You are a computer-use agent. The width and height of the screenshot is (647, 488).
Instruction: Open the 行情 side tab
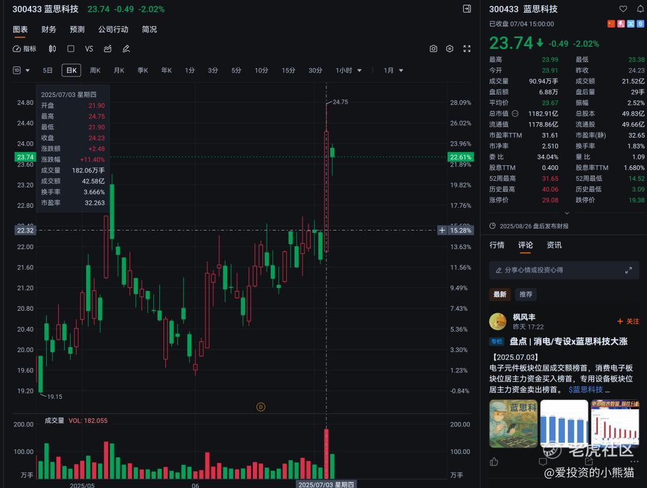click(x=497, y=245)
